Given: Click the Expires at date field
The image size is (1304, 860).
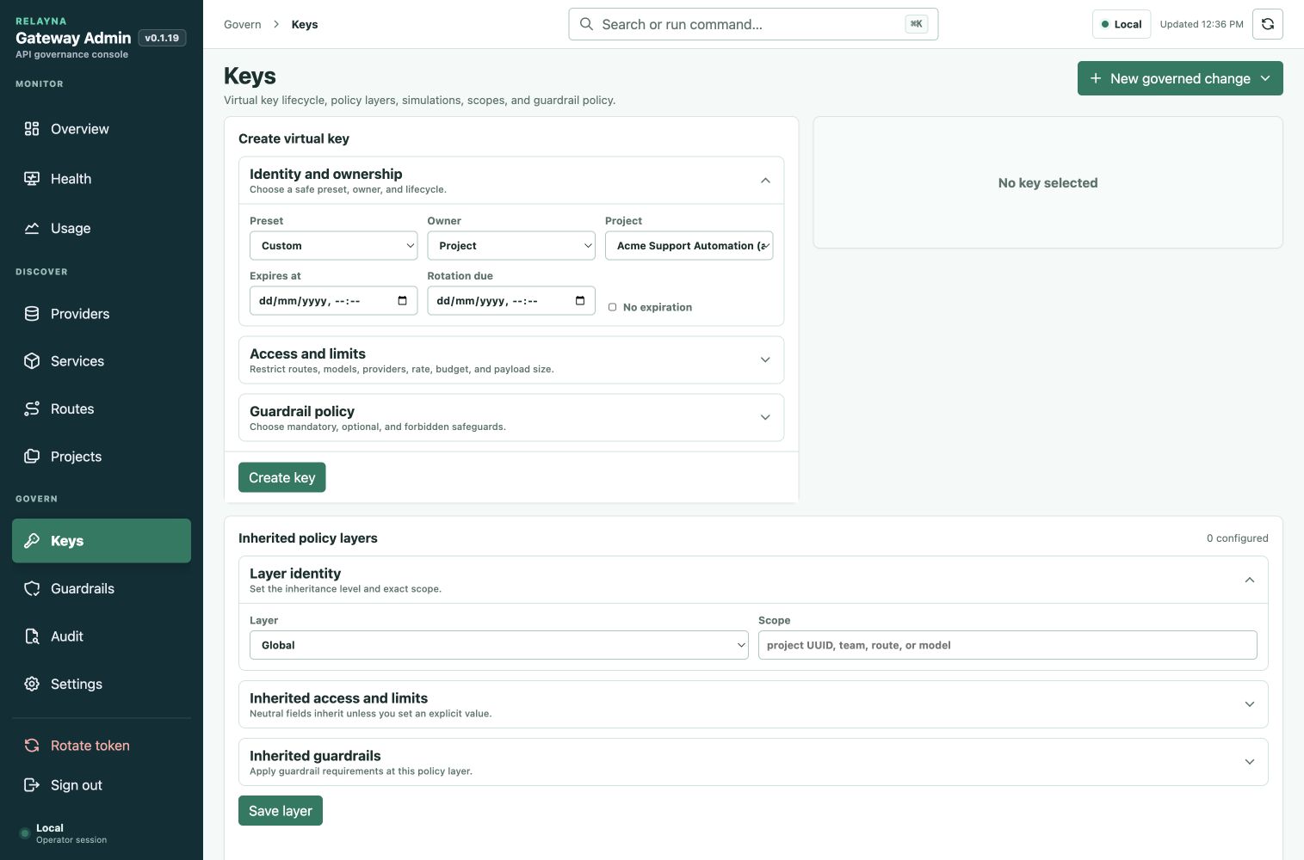Looking at the screenshot, I should 334,301.
